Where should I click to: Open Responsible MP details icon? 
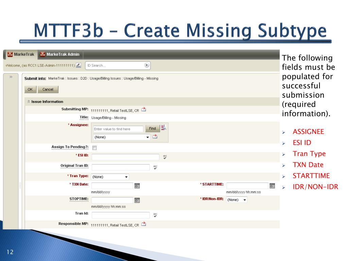click(x=144, y=224)
